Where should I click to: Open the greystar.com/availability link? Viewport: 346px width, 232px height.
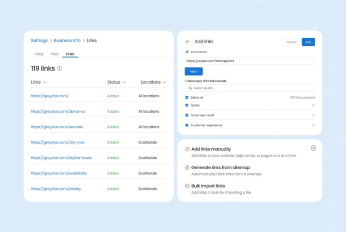click(x=59, y=173)
